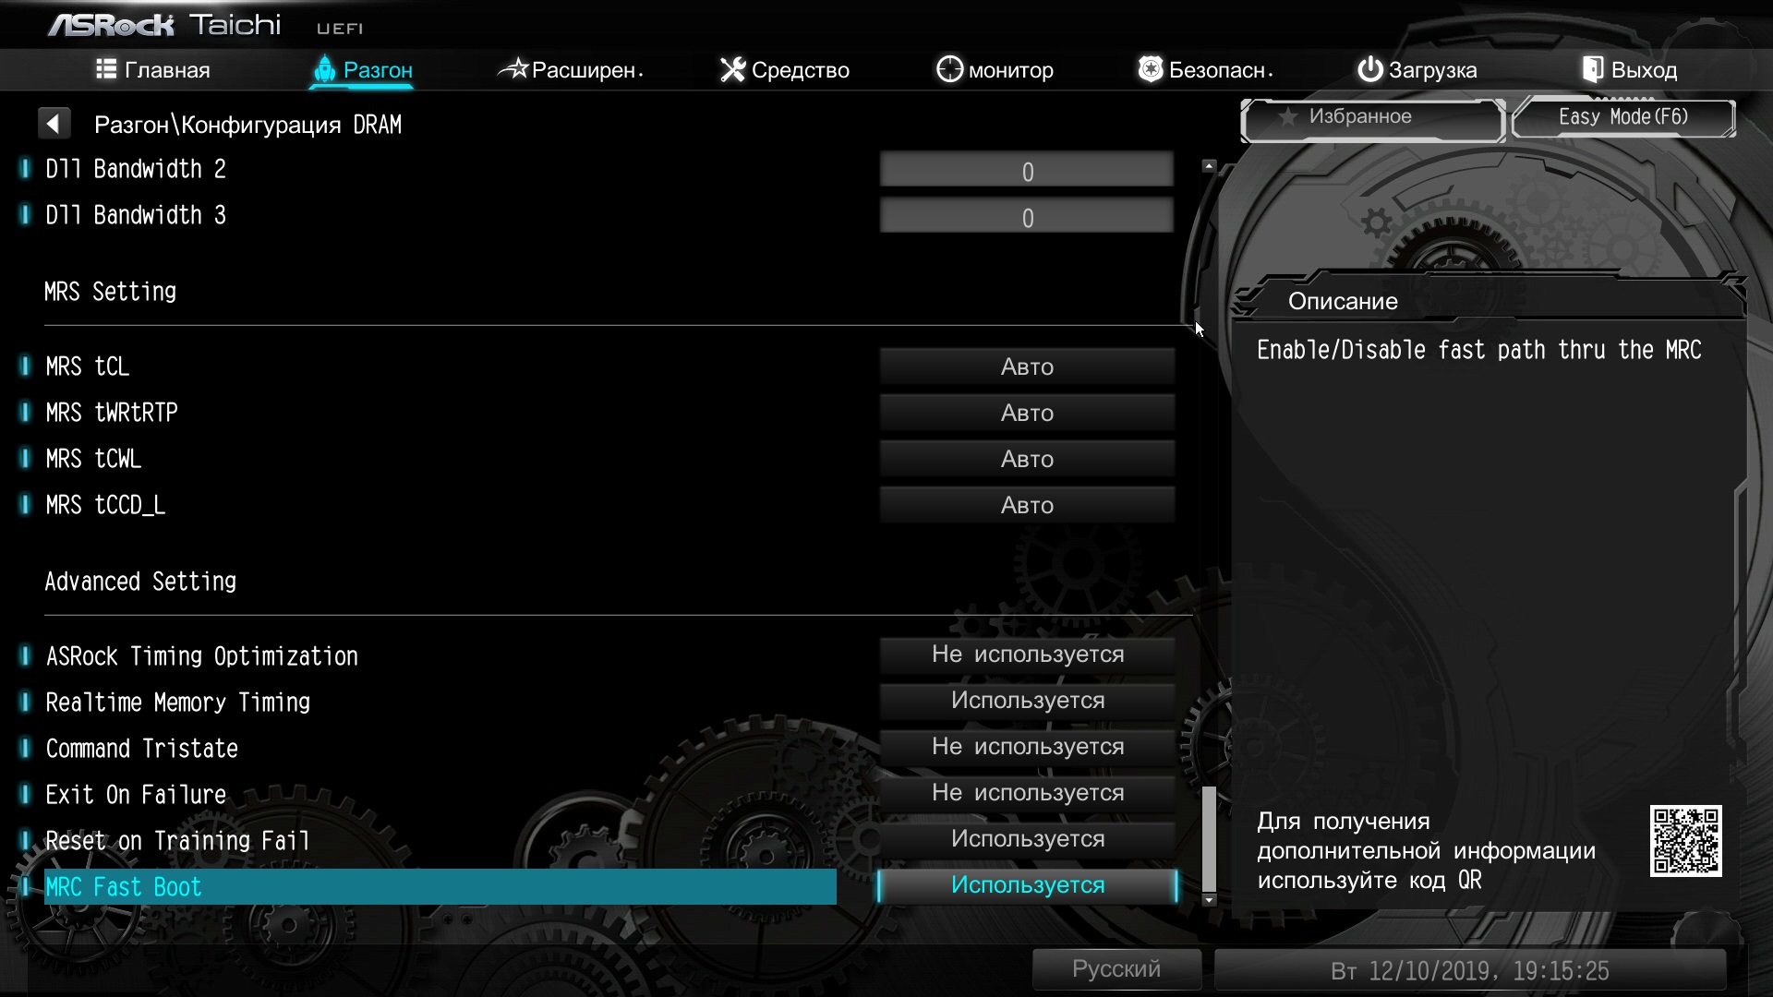
Task: Click the power icon on the Загрузка tab
Action: tap(1369, 69)
